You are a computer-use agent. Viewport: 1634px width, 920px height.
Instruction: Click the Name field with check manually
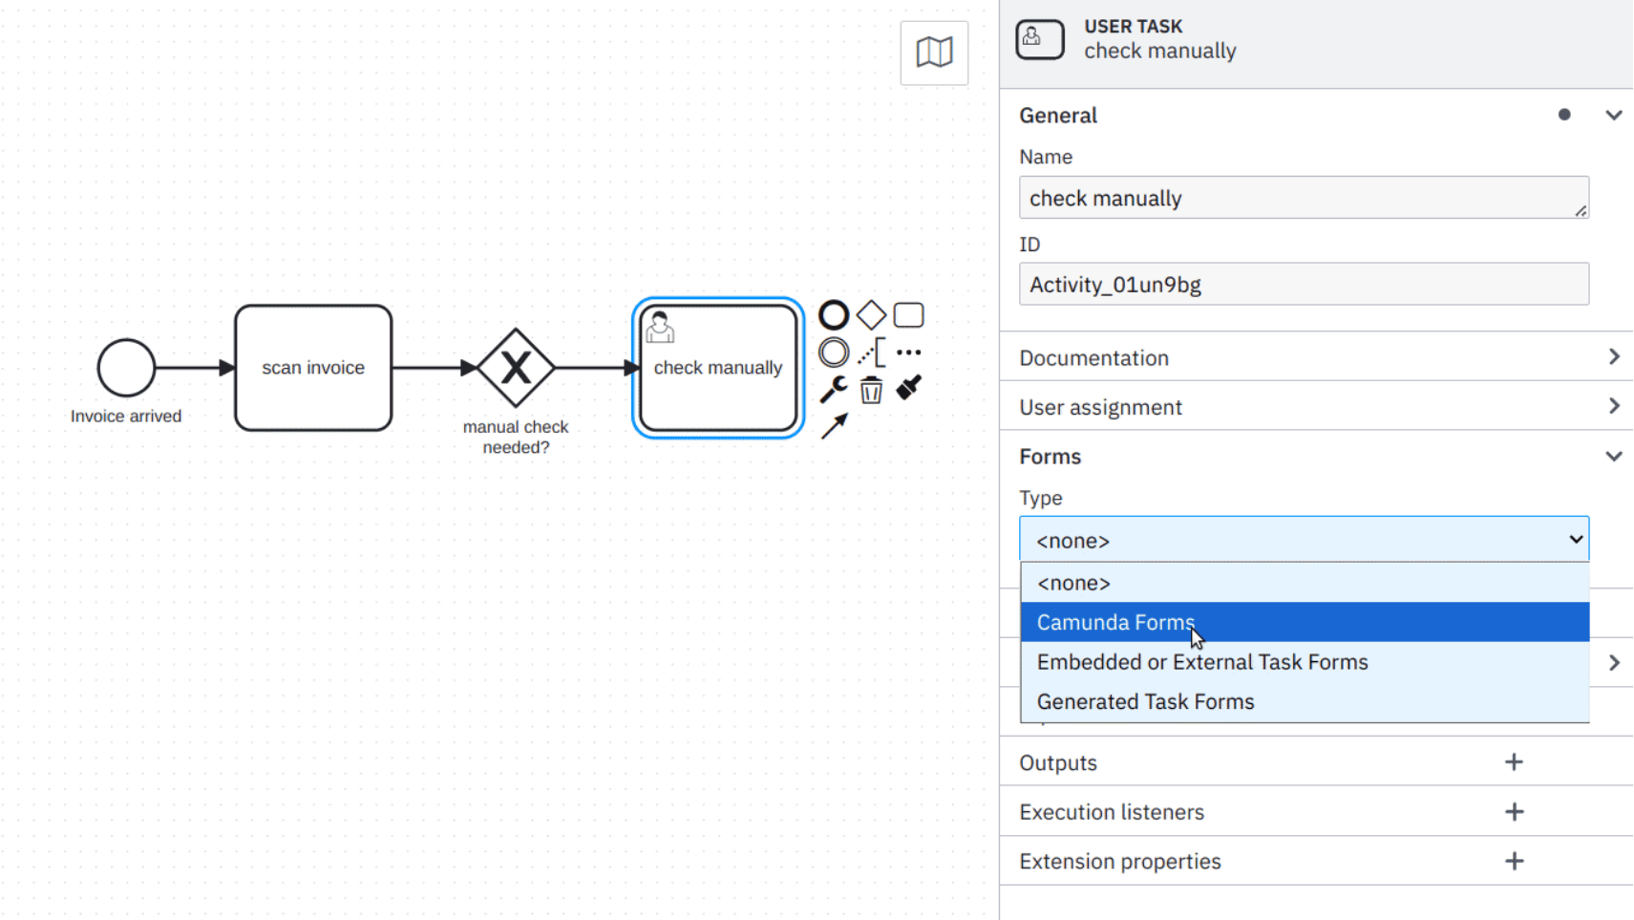1304,198
